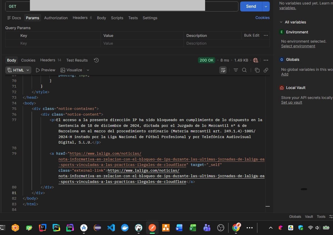Click the request URL field
This screenshot has height=235, width=333.
pyautogui.click(x=134, y=6)
